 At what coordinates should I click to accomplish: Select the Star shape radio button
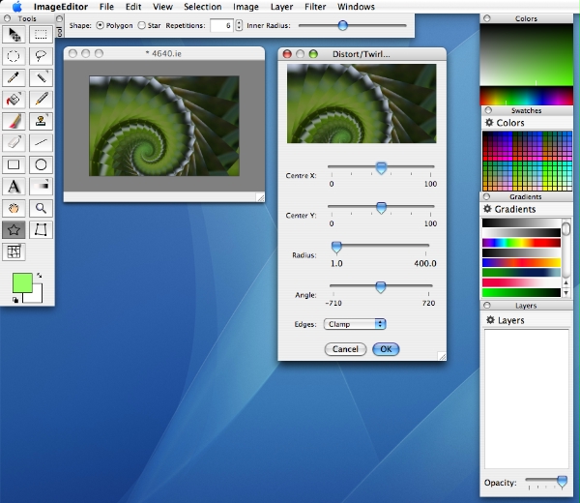click(142, 24)
